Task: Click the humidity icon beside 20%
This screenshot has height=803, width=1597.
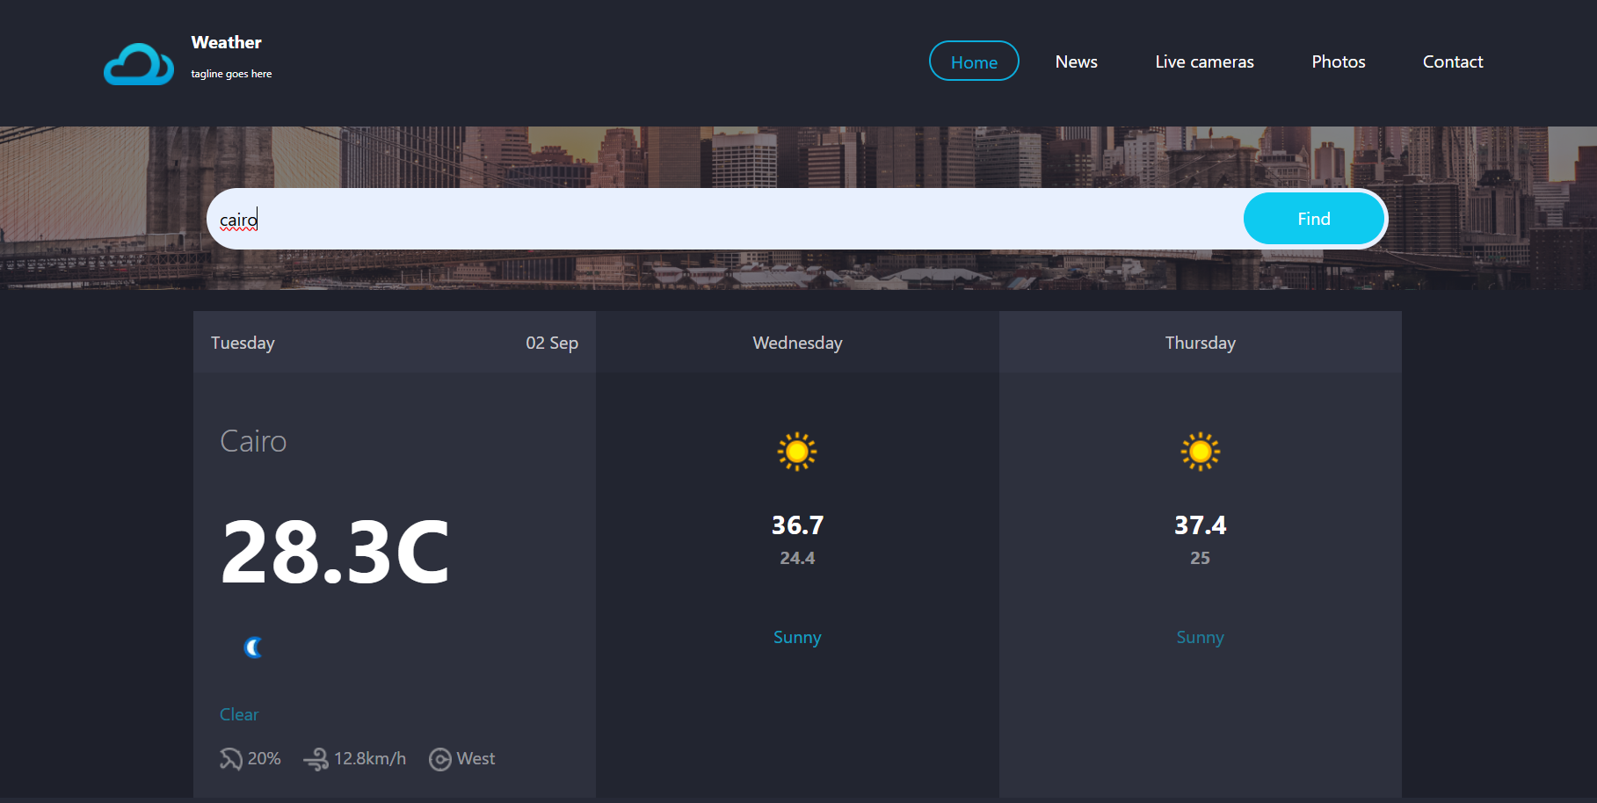Action: point(230,758)
